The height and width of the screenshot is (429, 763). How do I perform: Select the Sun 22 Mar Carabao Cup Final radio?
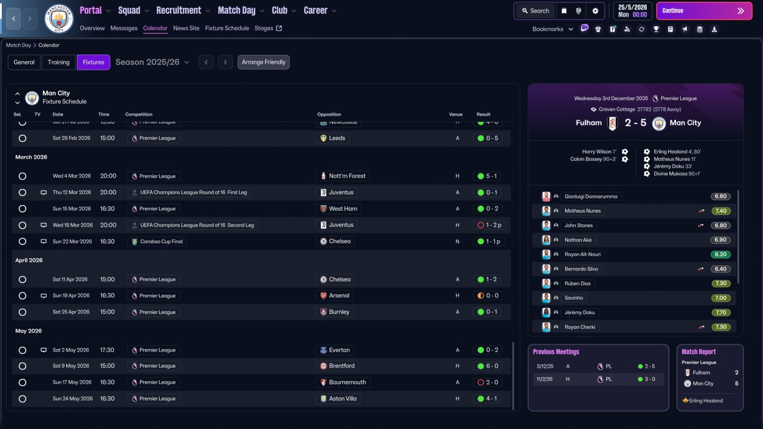click(x=23, y=241)
